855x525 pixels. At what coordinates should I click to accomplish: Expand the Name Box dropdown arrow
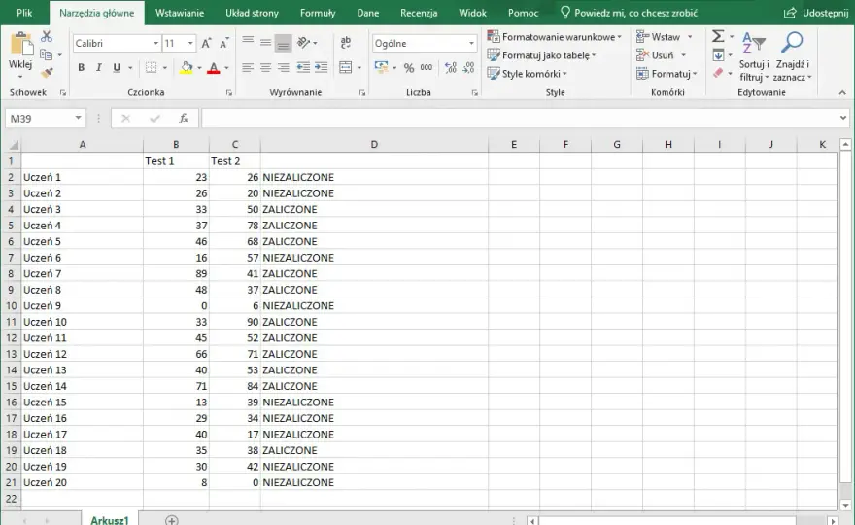pos(78,118)
